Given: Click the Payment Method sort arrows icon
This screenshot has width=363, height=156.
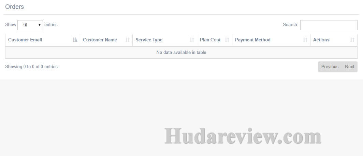Looking at the screenshot, I should [305, 40].
